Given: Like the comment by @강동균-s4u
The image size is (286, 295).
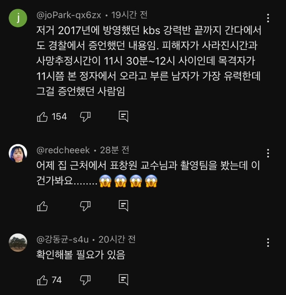Looking at the screenshot, I should tap(42, 280).
